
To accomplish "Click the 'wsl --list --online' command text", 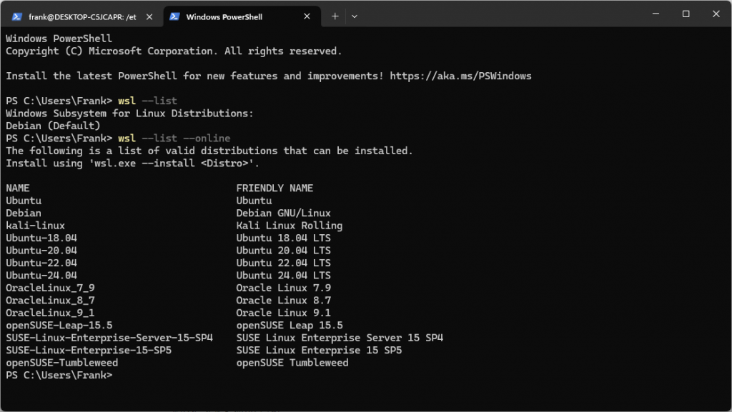I will [x=174, y=138].
